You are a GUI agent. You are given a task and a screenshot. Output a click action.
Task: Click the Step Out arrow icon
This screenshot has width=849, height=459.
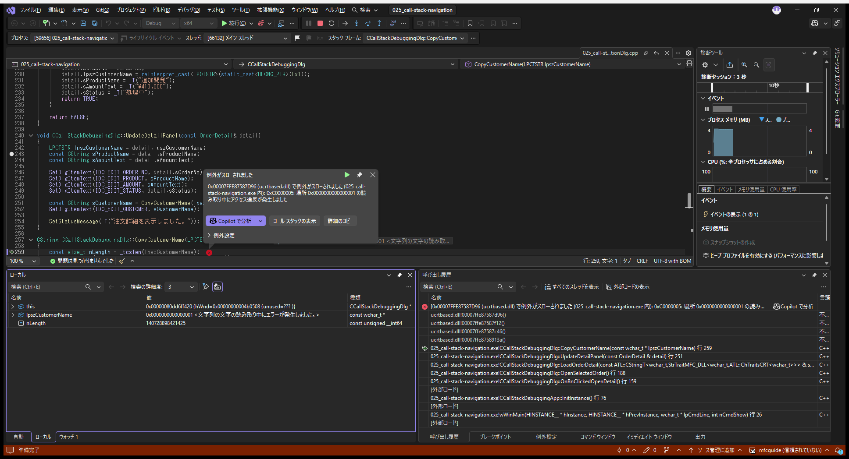pos(379,23)
